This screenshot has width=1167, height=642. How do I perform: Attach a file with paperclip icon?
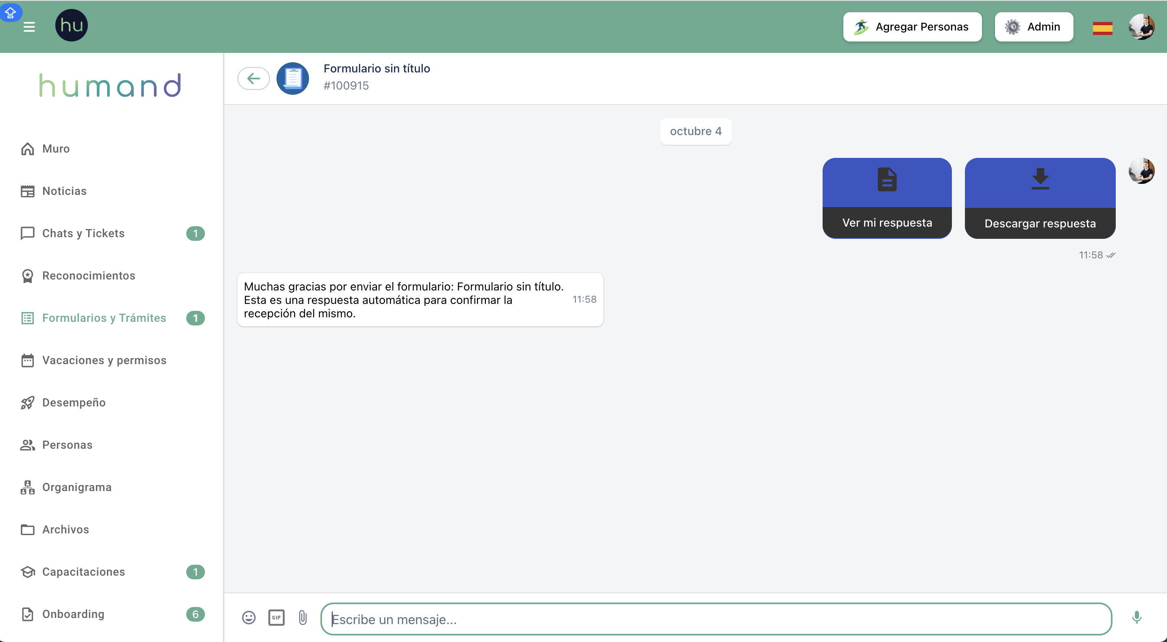[x=303, y=618]
